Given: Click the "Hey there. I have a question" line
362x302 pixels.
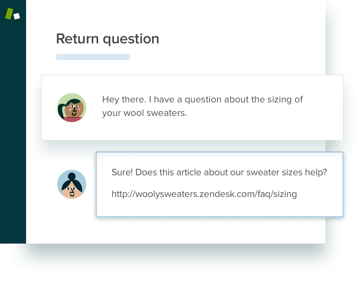Looking at the screenshot, I should pyautogui.click(x=202, y=99).
